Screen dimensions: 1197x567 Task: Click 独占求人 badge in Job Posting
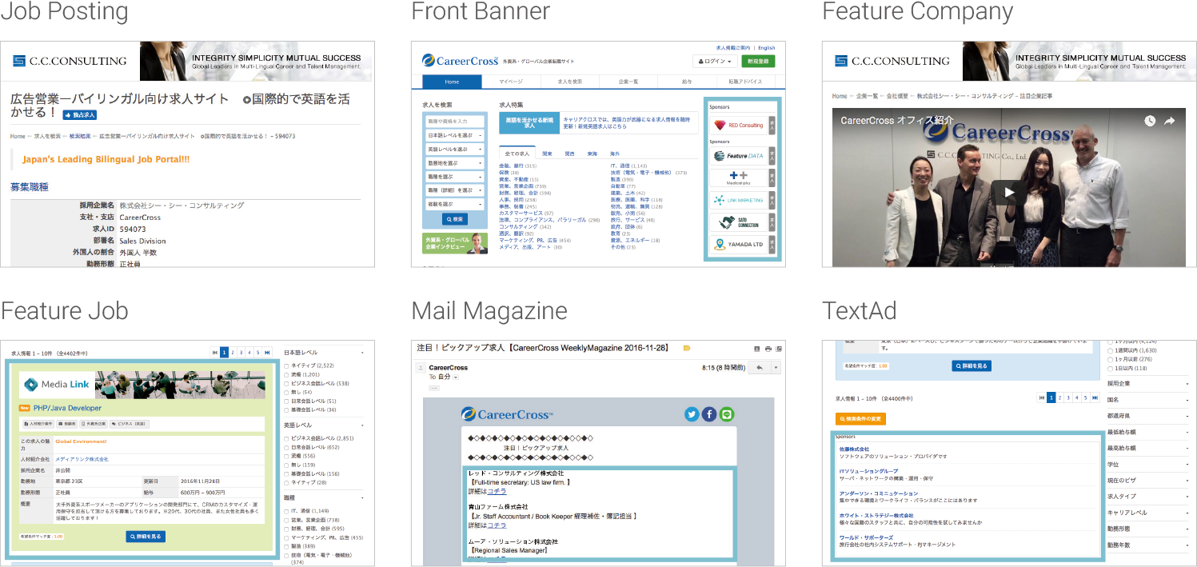[80, 115]
